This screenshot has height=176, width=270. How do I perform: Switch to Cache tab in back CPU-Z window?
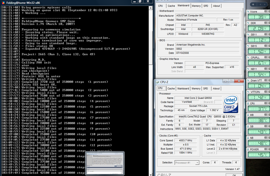pyautogui.click(x=171, y=6)
